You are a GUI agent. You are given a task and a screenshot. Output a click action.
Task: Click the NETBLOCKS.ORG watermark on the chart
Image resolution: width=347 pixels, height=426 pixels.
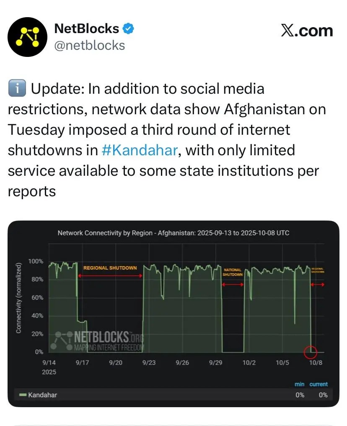(101, 340)
